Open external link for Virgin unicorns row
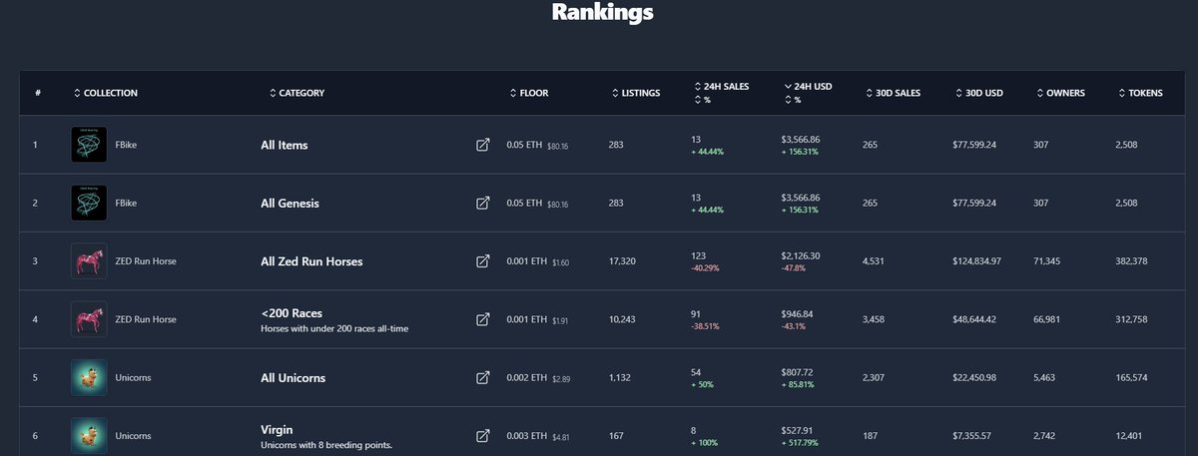Viewport: 1198px width, 456px height. point(482,436)
